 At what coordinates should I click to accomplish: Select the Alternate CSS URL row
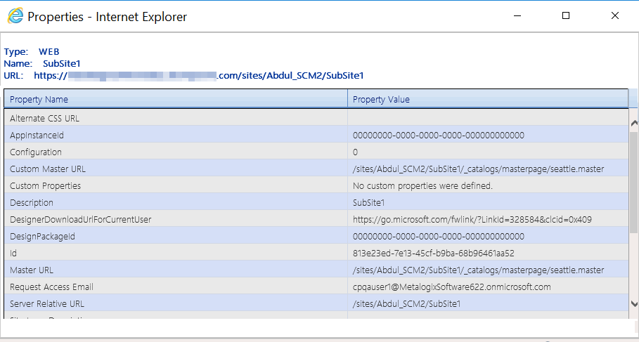(45, 118)
